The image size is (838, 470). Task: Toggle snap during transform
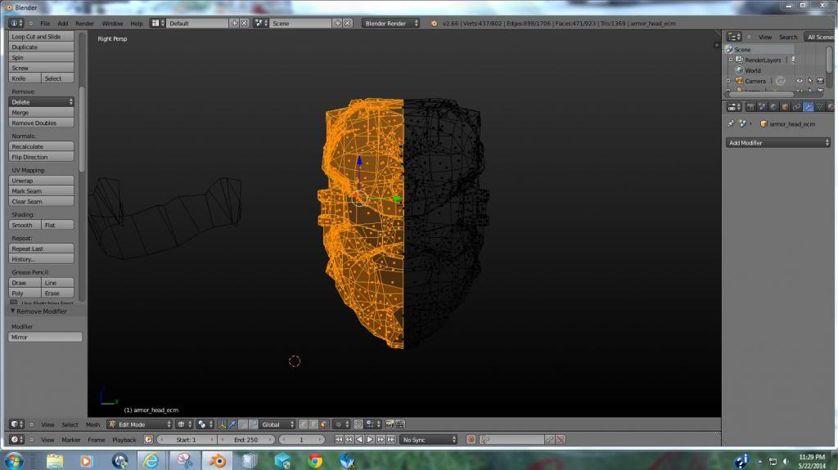coord(358,424)
